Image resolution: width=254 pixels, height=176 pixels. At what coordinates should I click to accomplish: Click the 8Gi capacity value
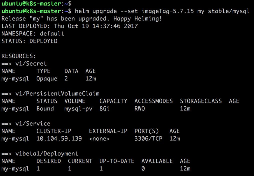(x=104, y=108)
